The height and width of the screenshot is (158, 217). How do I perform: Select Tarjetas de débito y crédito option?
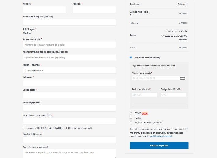[131, 122]
